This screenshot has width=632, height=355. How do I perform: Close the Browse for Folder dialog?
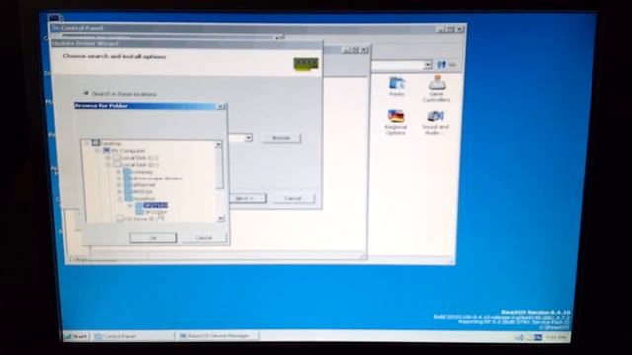tap(221, 106)
